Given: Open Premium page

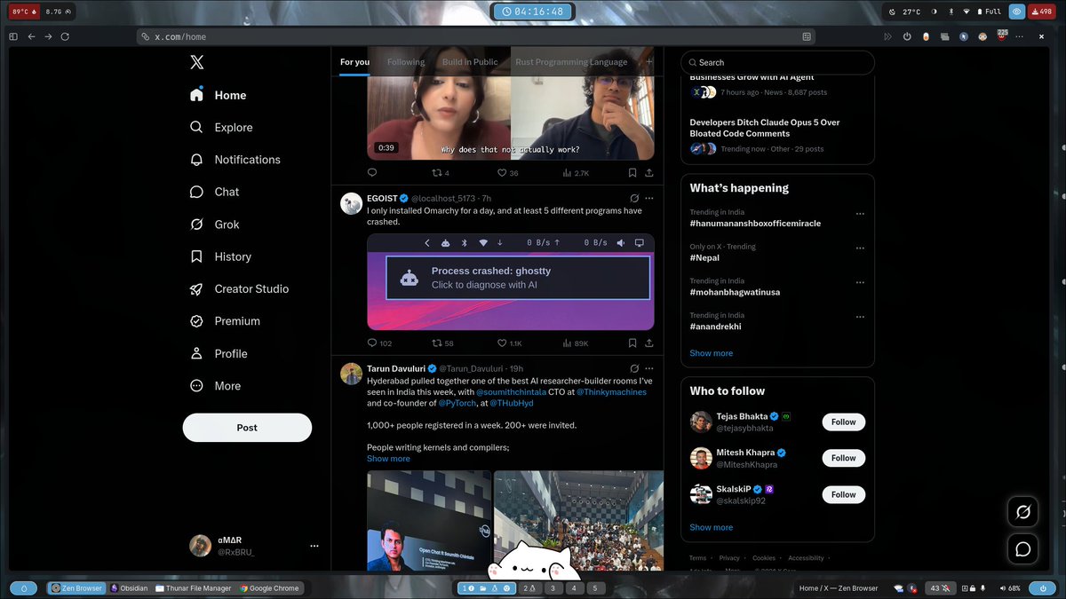Looking at the screenshot, I should click(x=226, y=321).
